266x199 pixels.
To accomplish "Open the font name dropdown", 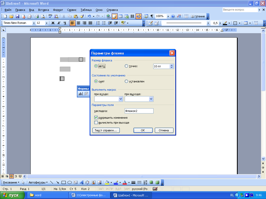I will point(34,23).
